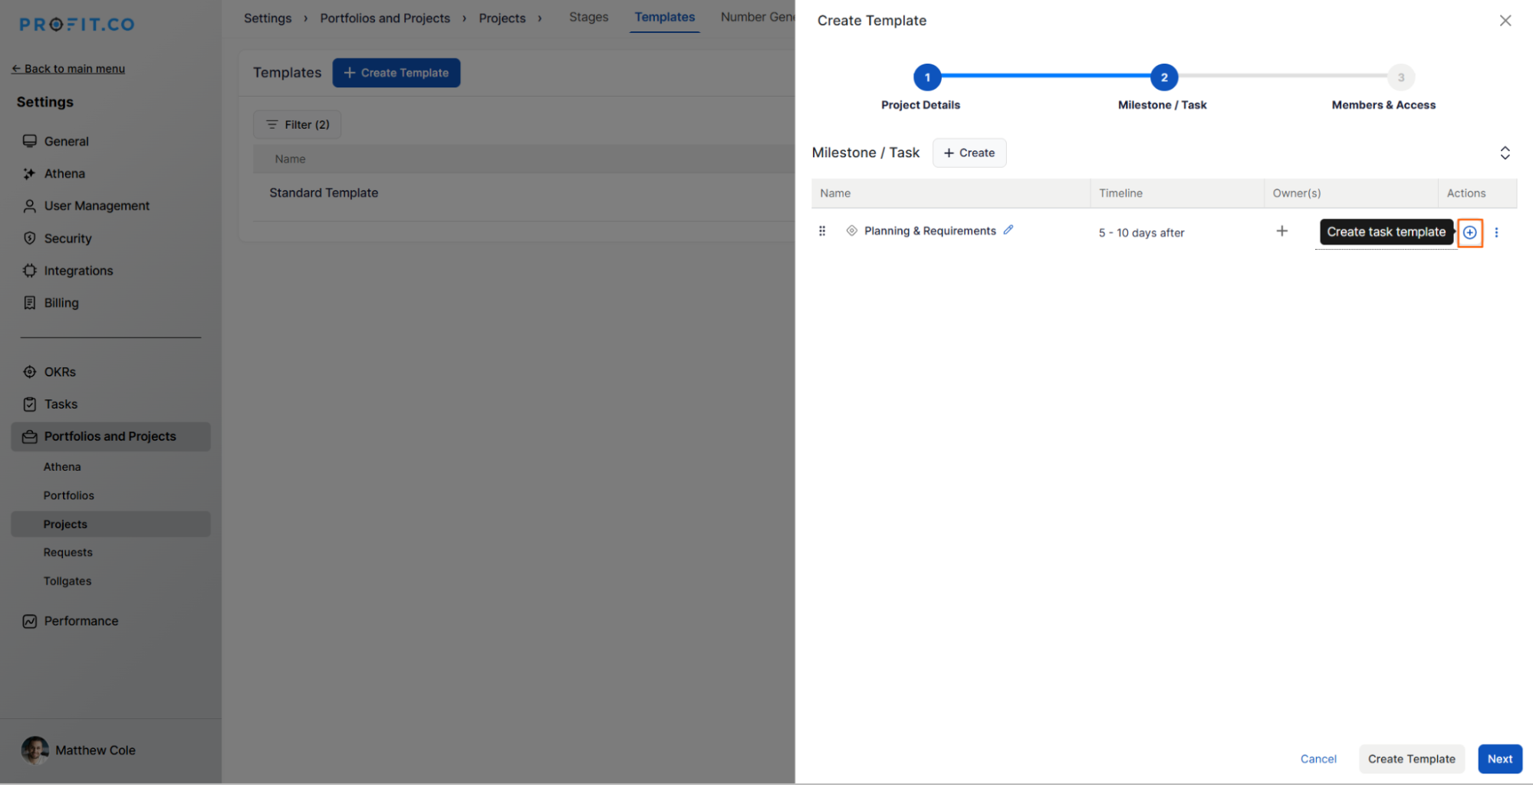This screenshot has height=785, width=1533.
Task: Select Projects submenu item in sidebar
Action: tap(110, 524)
